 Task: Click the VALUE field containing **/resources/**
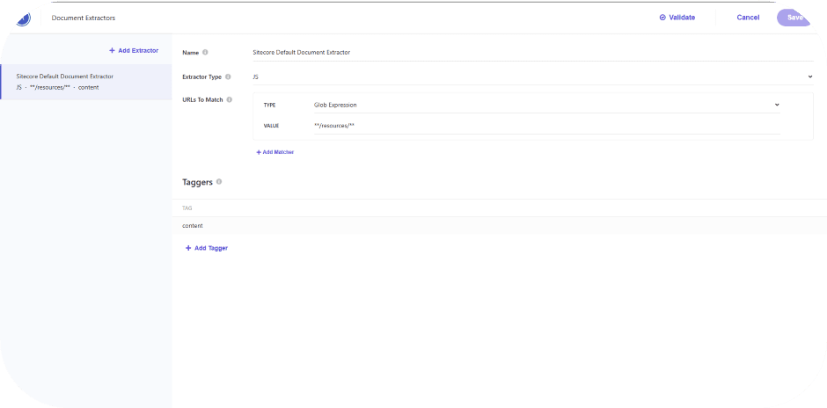click(546, 126)
